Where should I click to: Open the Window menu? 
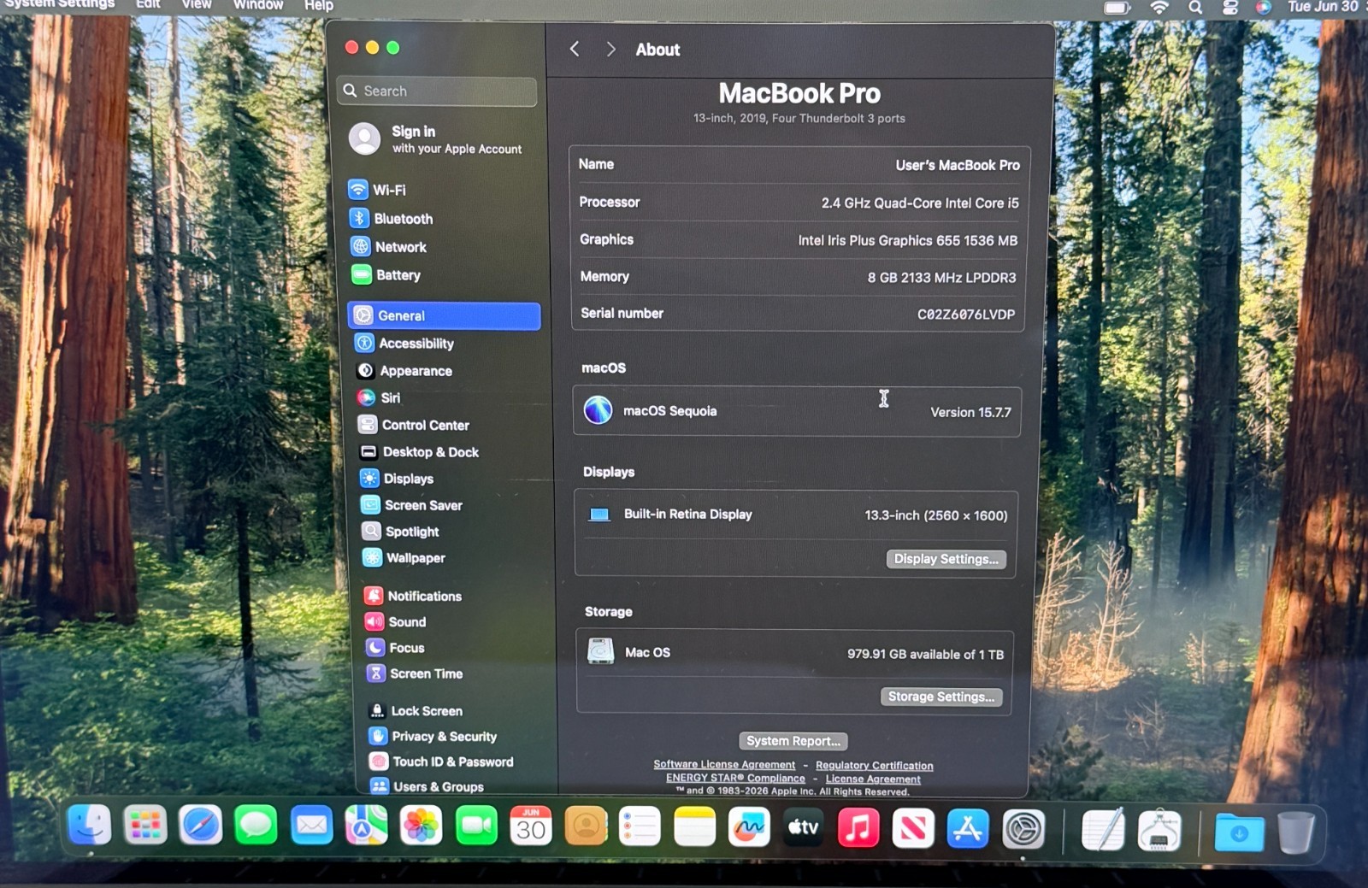[258, 4]
